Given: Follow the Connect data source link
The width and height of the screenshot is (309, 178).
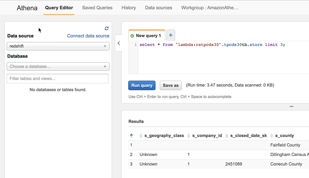Looking at the screenshot, I should click(88, 36).
